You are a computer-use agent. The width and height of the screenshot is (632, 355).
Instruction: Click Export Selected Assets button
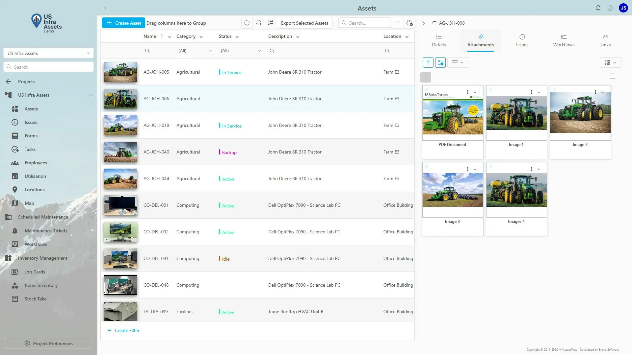tap(304, 23)
